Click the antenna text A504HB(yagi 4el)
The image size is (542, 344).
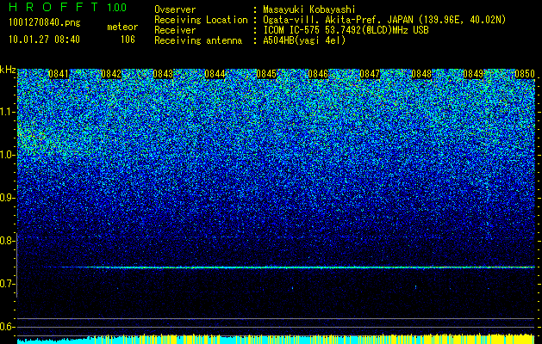304,40
